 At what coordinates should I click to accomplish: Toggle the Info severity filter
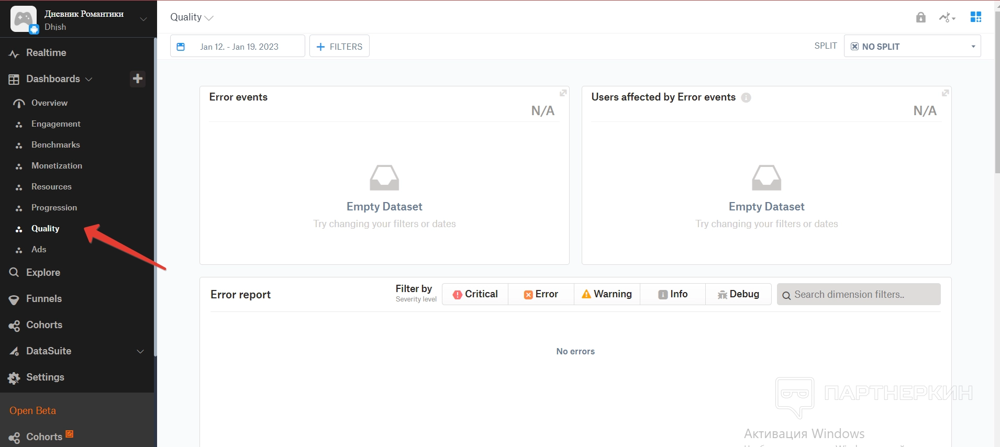point(673,294)
